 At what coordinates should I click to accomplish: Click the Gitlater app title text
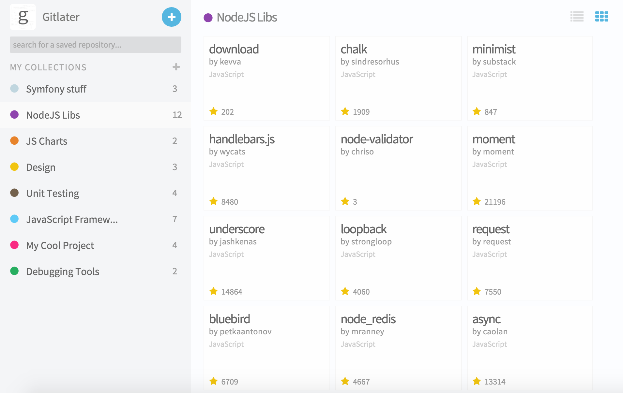click(x=61, y=17)
